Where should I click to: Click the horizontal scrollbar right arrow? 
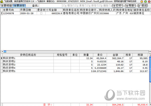tap(150, 51)
